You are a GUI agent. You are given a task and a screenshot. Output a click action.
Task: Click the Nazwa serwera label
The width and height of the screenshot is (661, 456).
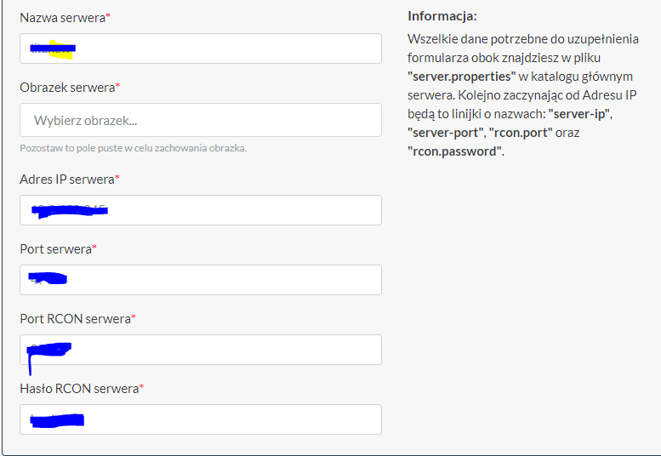pos(62,18)
